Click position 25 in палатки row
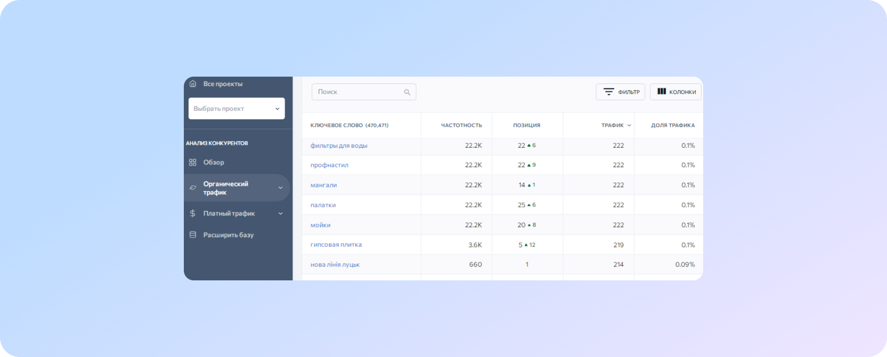 click(521, 205)
